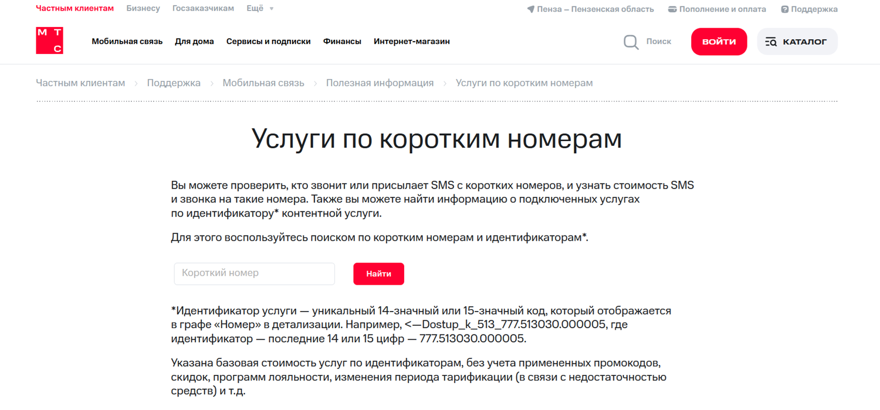Click the Поиск search field text
This screenshot has height=410, width=880.
click(659, 42)
